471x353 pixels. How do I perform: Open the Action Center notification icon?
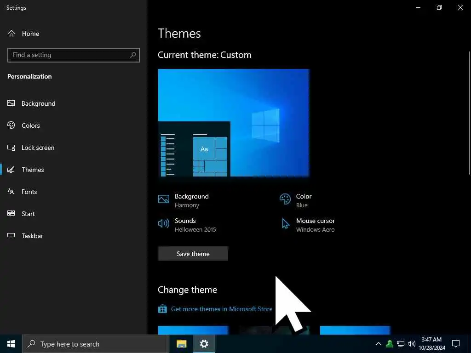tap(456, 344)
